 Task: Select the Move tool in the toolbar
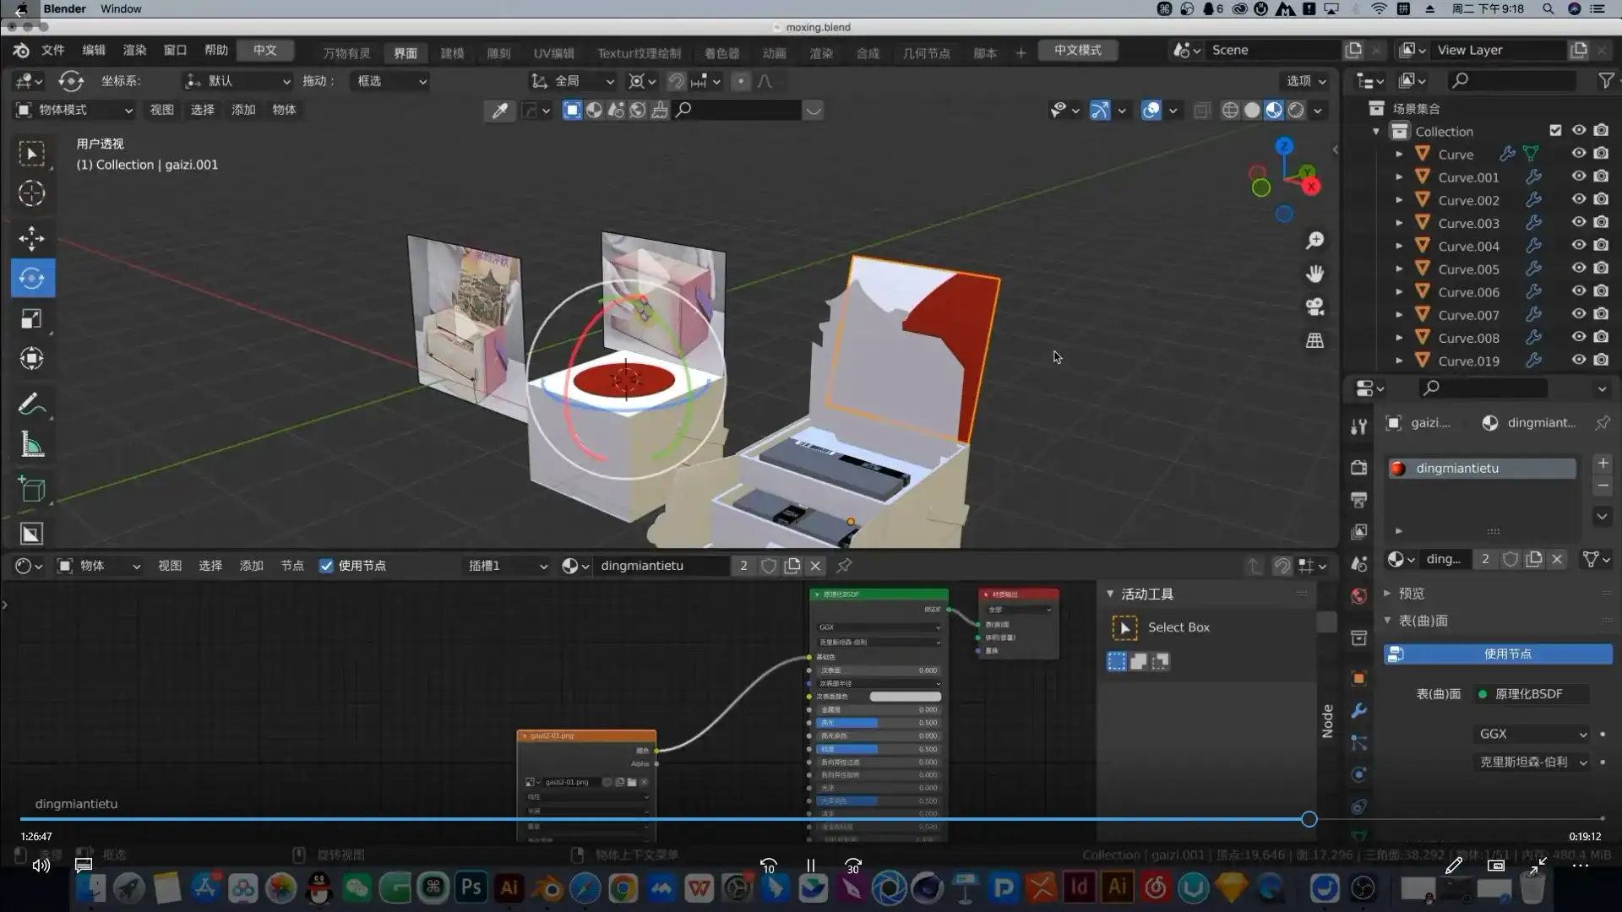tap(31, 238)
